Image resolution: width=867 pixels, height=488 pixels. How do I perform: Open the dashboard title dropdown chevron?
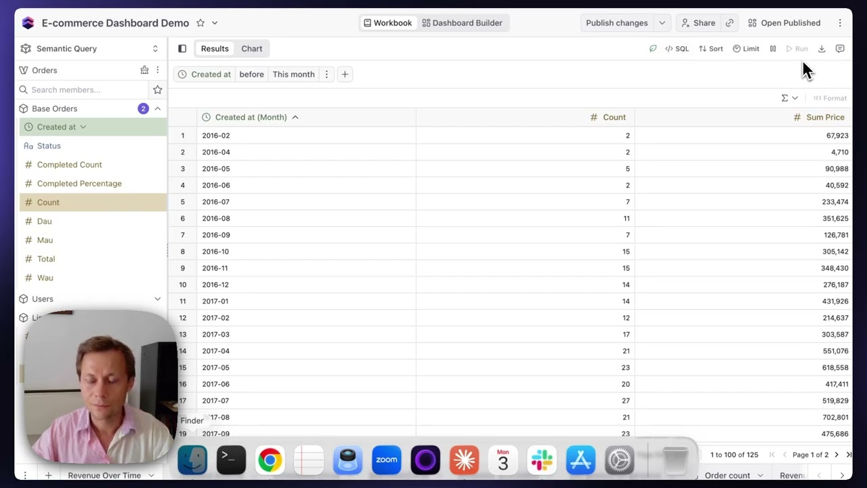click(x=215, y=23)
